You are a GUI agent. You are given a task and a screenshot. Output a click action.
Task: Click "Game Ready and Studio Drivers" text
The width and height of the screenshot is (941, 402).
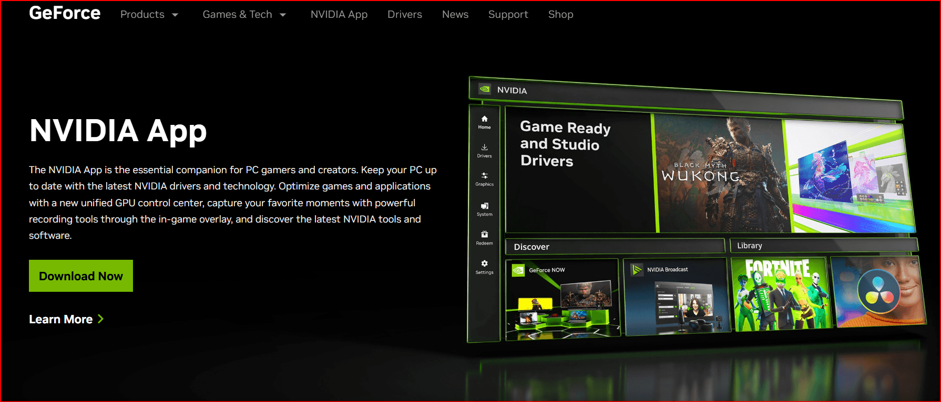[565, 144]
